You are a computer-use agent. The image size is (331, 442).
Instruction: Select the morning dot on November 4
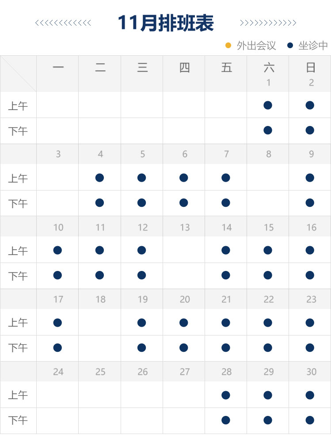[99, 178]
